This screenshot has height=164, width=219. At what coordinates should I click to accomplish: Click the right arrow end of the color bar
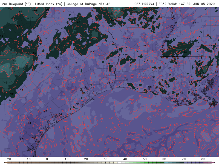(213, 162)
